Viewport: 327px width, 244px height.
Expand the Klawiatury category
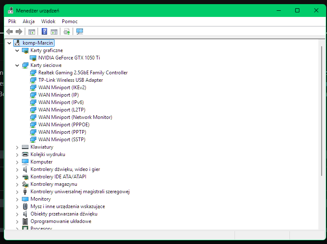(x=17, y=147)
